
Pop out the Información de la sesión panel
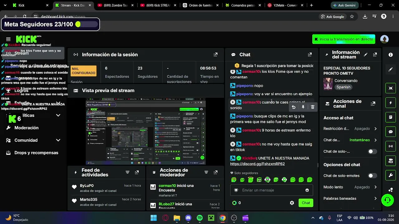pos(215,54)
